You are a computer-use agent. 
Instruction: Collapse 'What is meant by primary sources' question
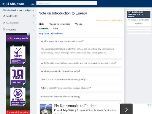pos(80,41)
